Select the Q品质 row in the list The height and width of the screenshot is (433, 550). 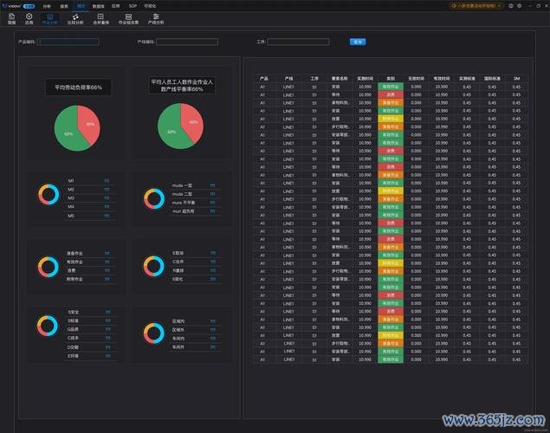tap(90, 330)
